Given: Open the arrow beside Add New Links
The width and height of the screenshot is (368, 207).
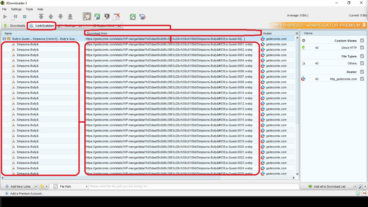Looking at the screenshot, I should [36, 187].
